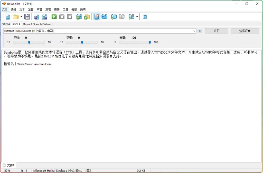Open a file with the yellow folder icon
The image size is (263, 173).
(x=16, y=17)
